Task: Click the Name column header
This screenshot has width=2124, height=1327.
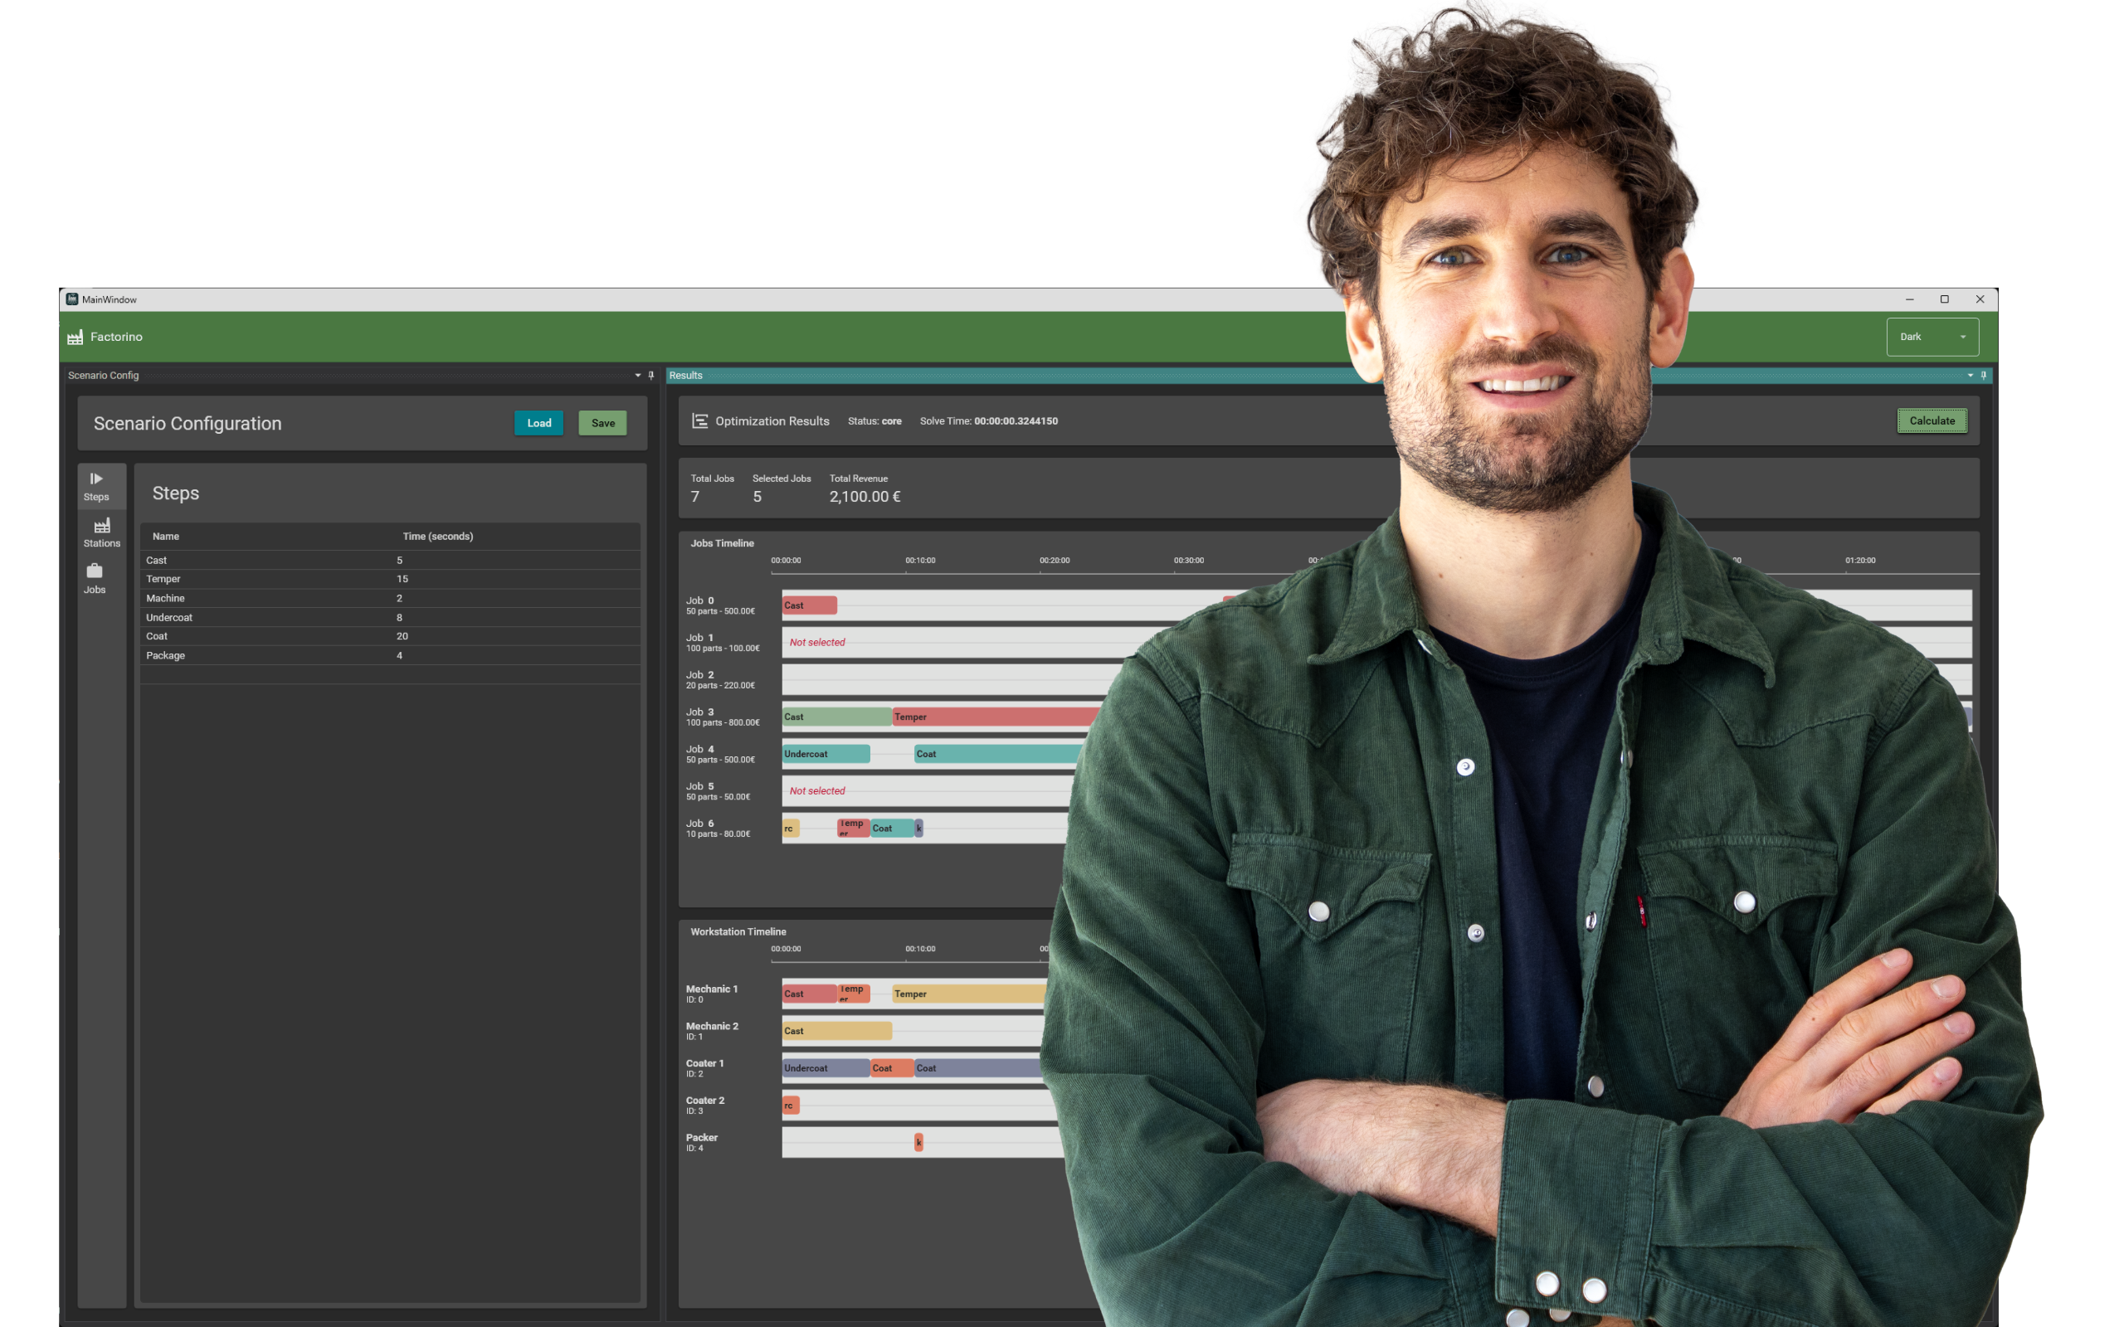Action: (166, 537)
